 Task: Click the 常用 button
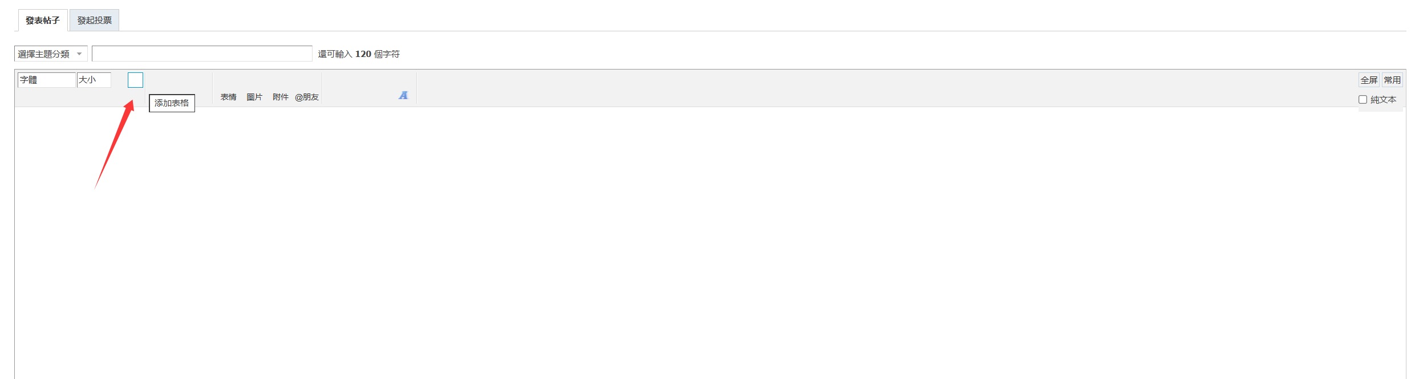1392,80
